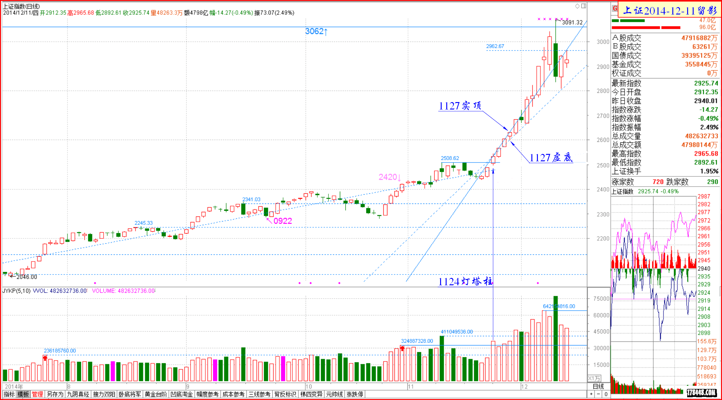
Task: Zoom out with the minus button
Action: point(598,394)
